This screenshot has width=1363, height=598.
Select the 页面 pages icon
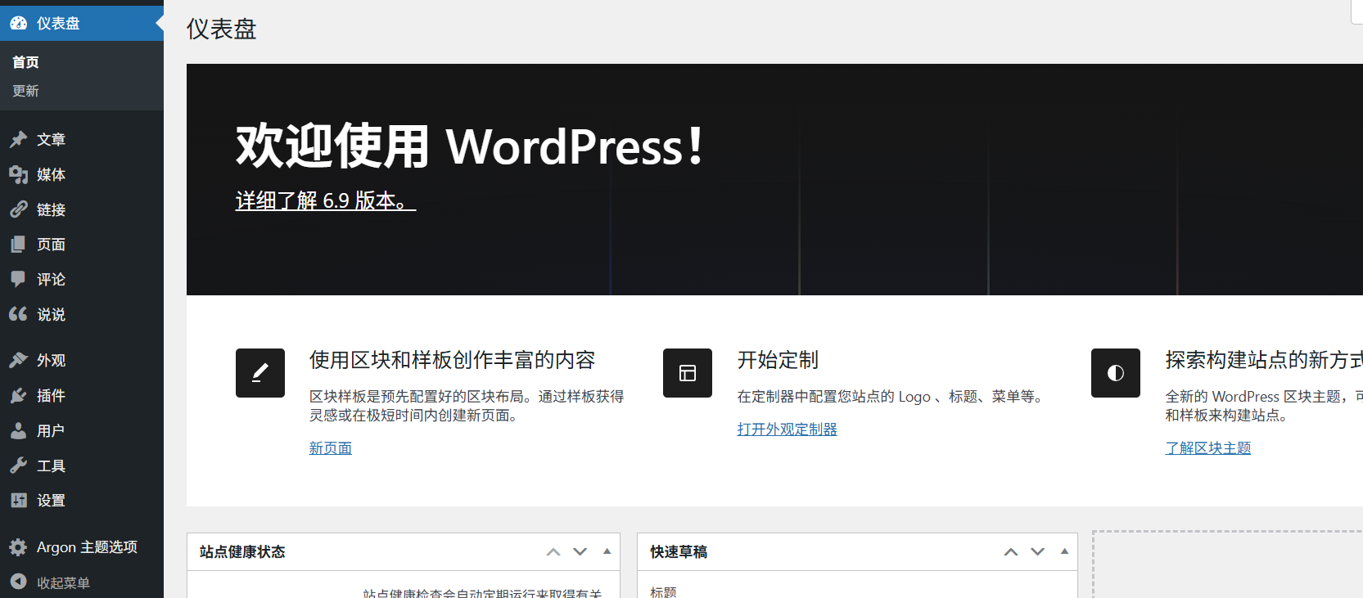coord(18,245)
